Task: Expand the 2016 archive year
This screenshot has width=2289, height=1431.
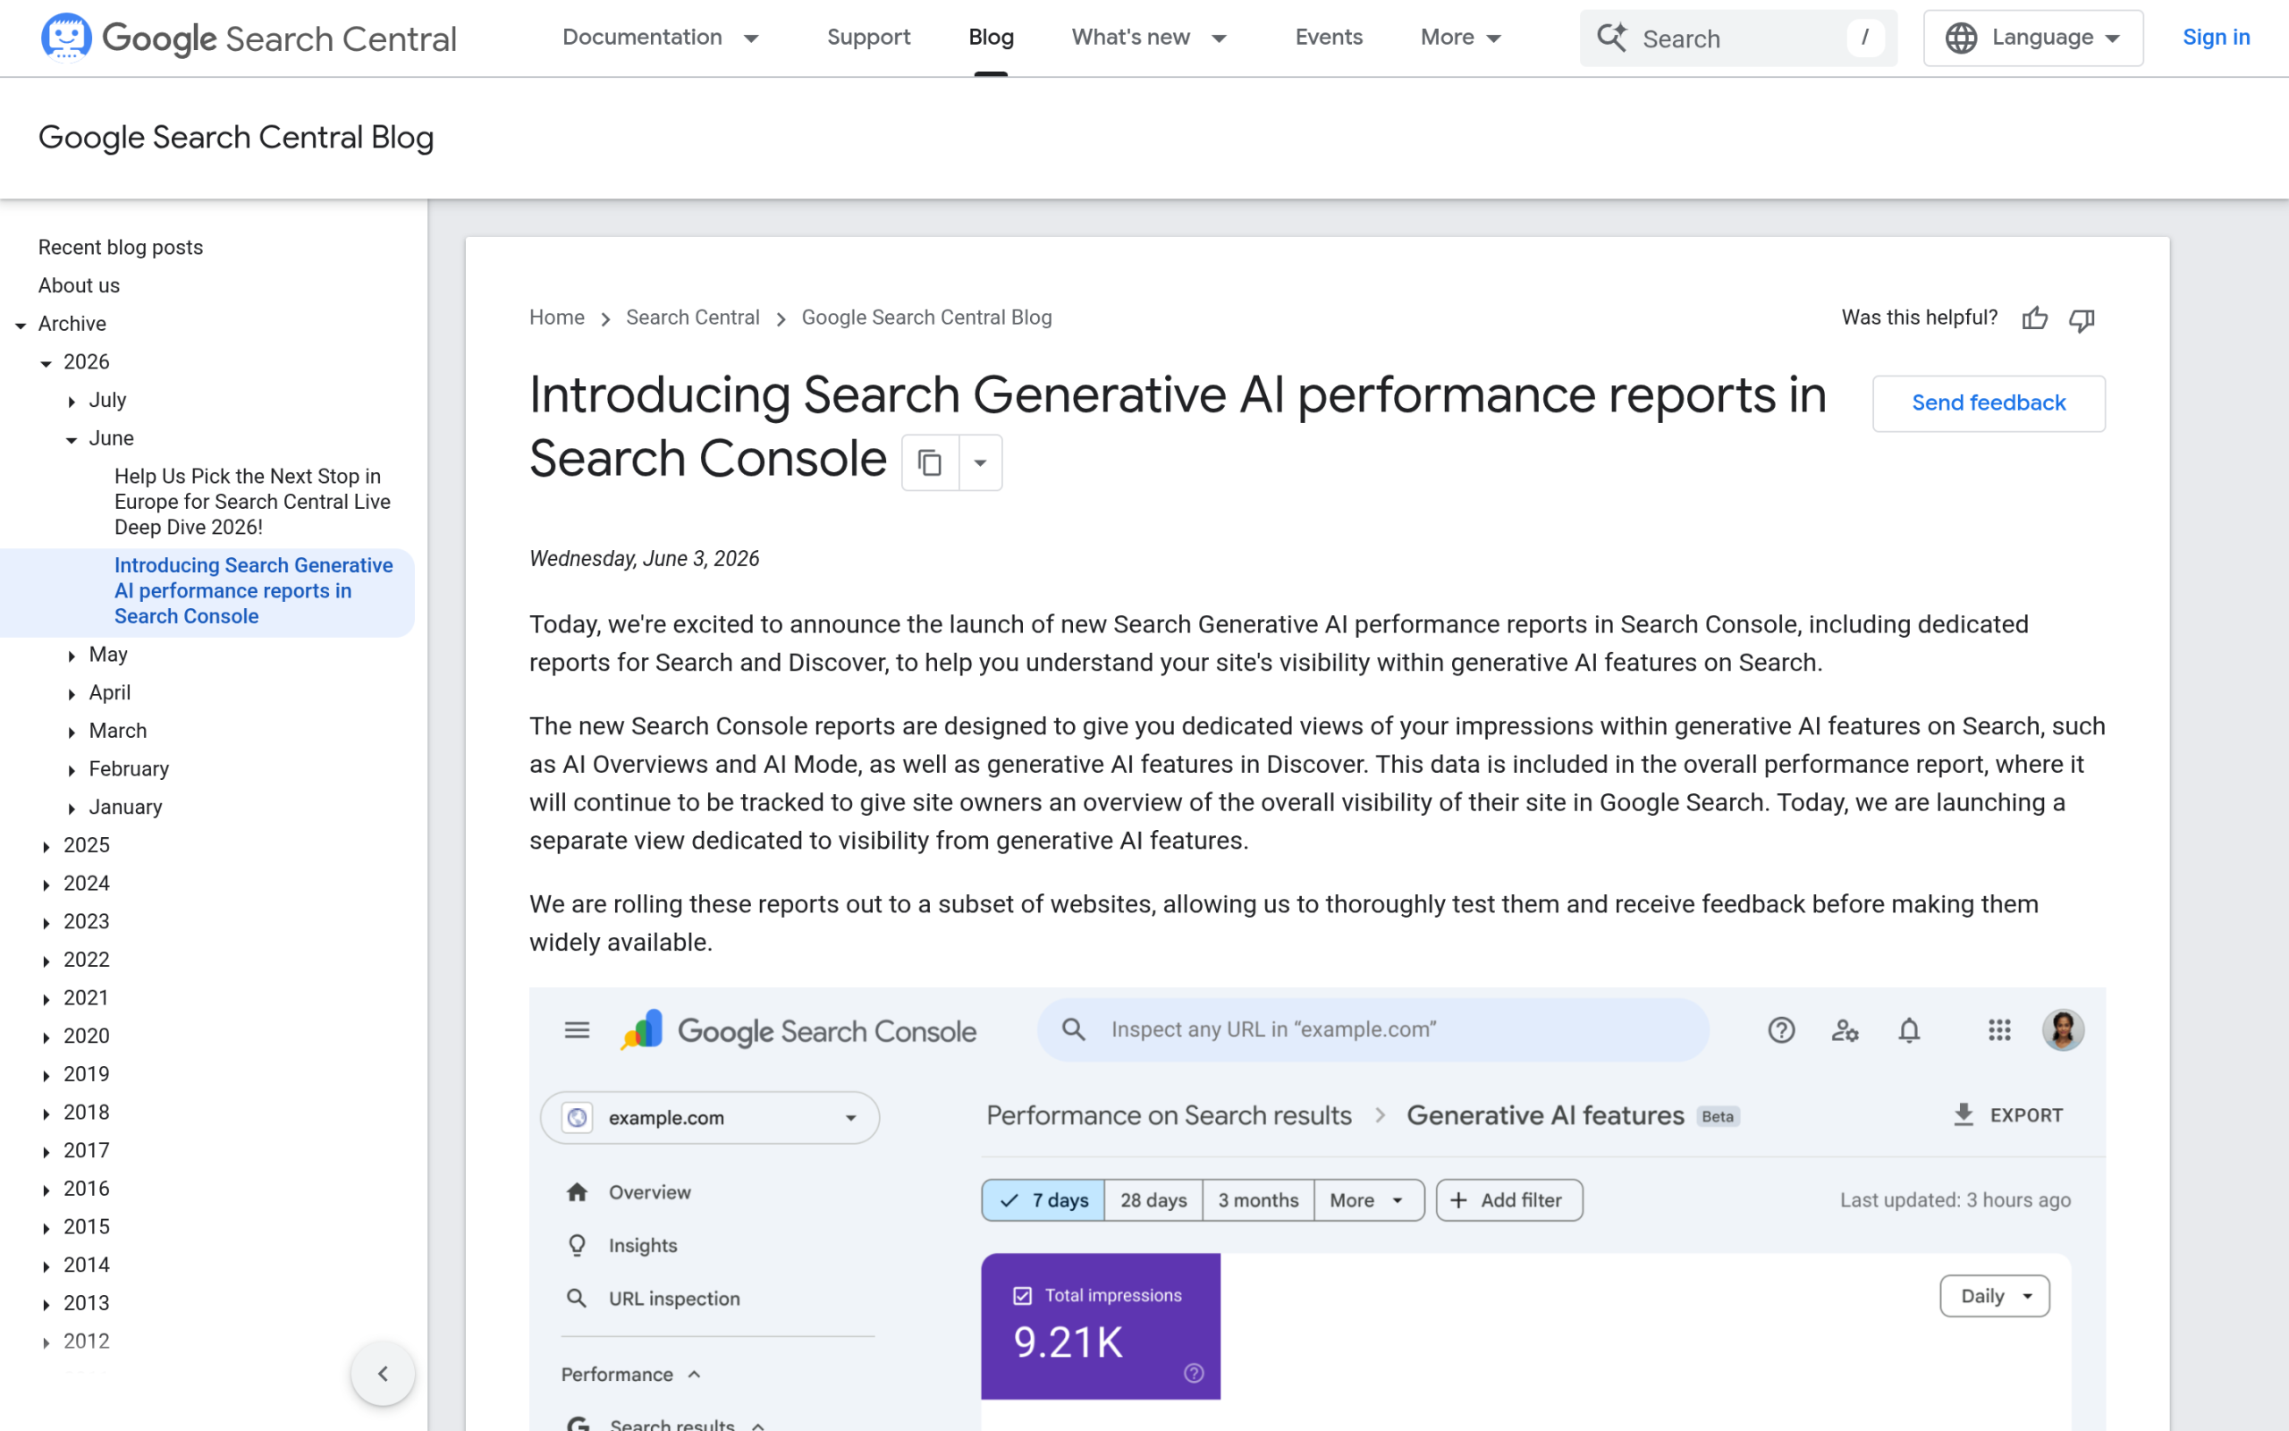Action: 46,1190
